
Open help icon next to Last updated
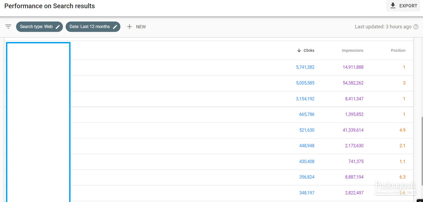tap(416, 27)
